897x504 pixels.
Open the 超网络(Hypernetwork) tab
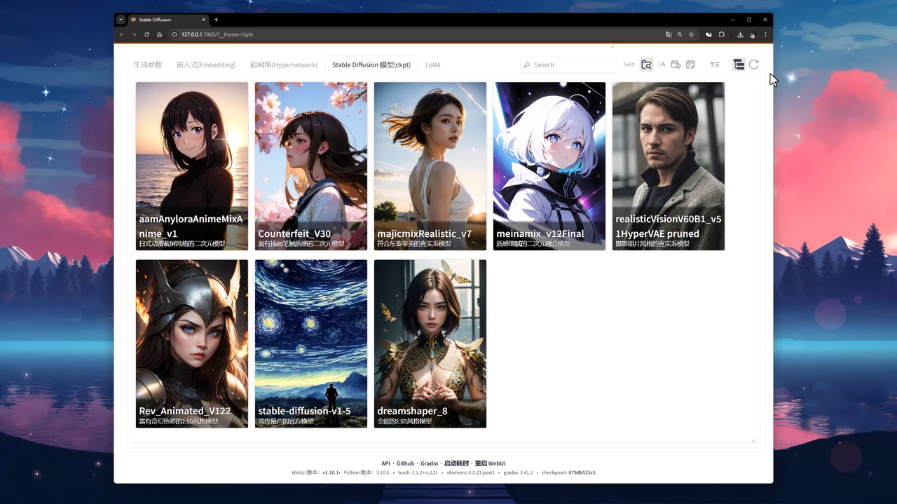(283, 64)
